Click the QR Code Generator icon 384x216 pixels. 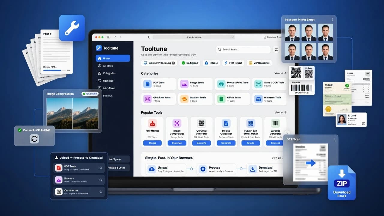(201, 123)
